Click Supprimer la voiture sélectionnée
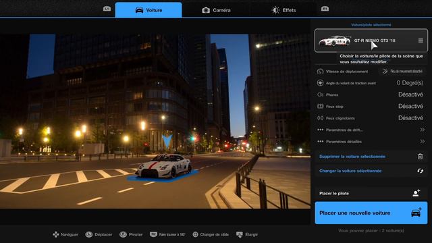This screenshot has width=432, height=243. [x=371, y=157]
